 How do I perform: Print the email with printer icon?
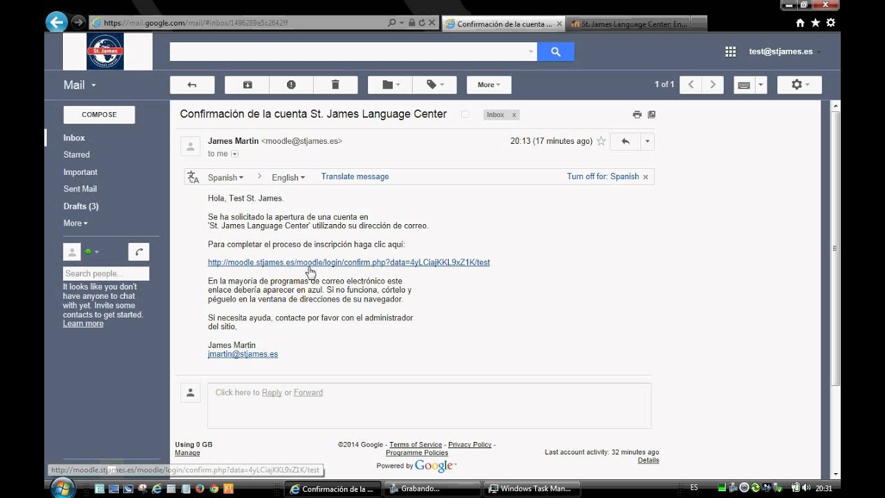637,115
